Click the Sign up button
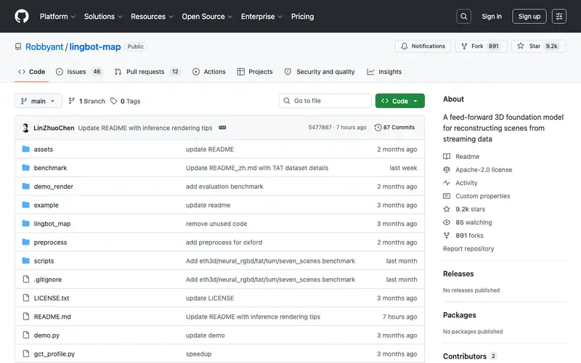The image size is (581, 363). tap(529, 16)
